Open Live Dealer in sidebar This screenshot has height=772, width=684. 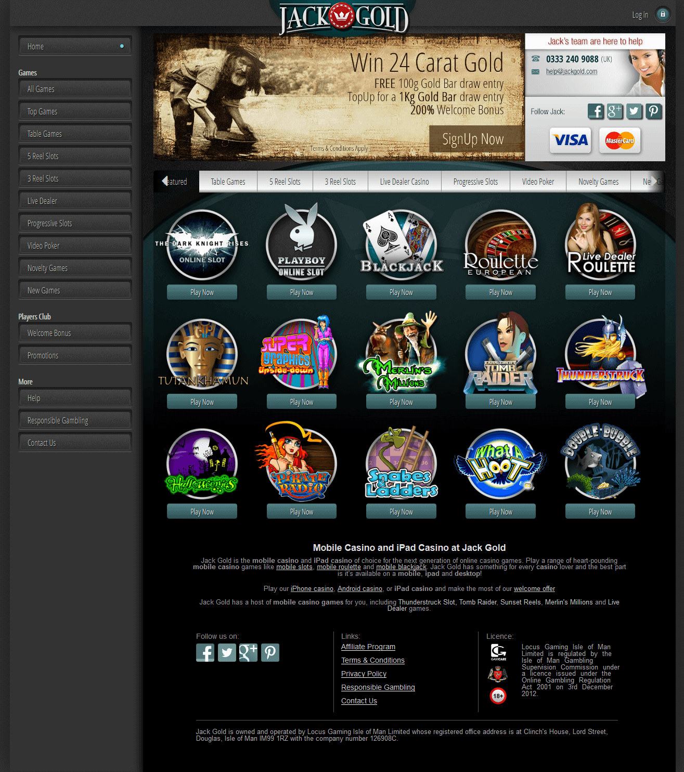(x=75, y=201)
